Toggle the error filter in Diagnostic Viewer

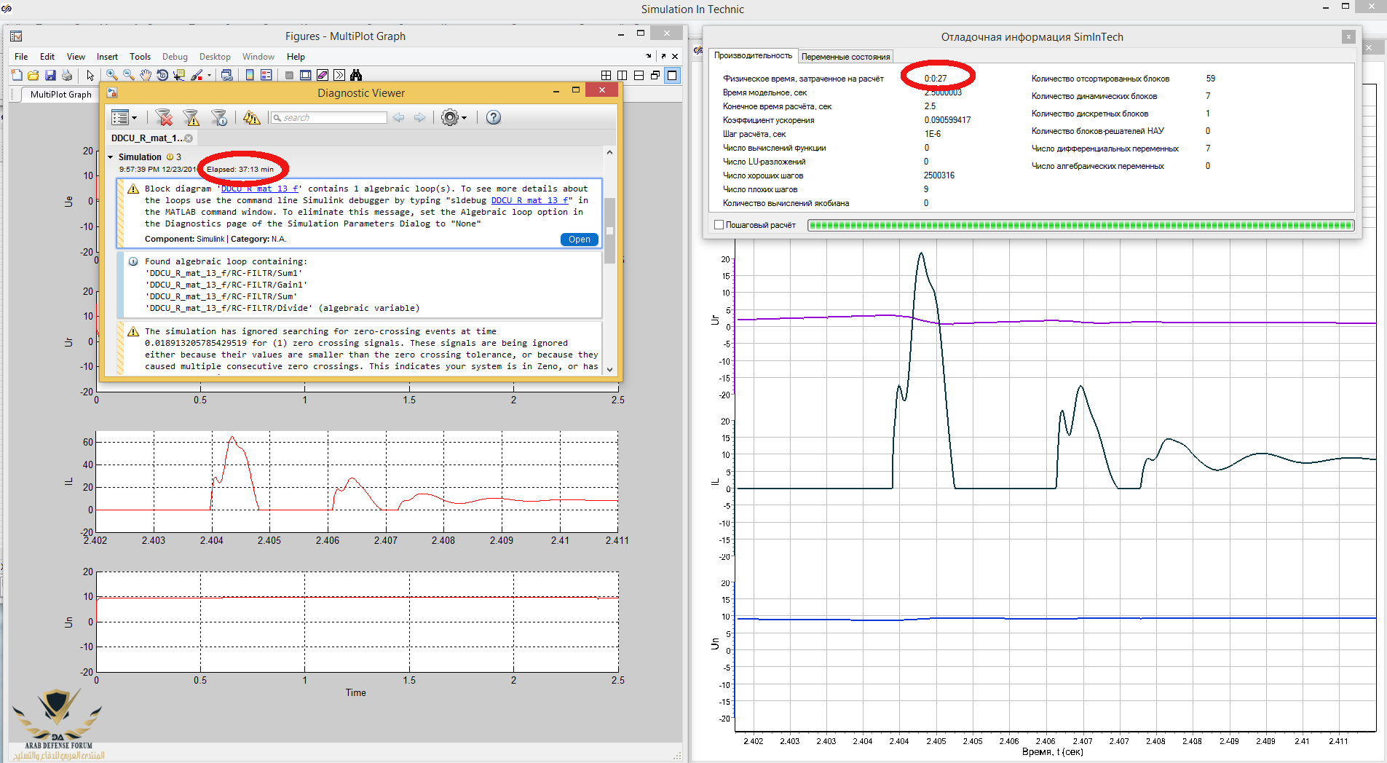[x=165, y=117]
